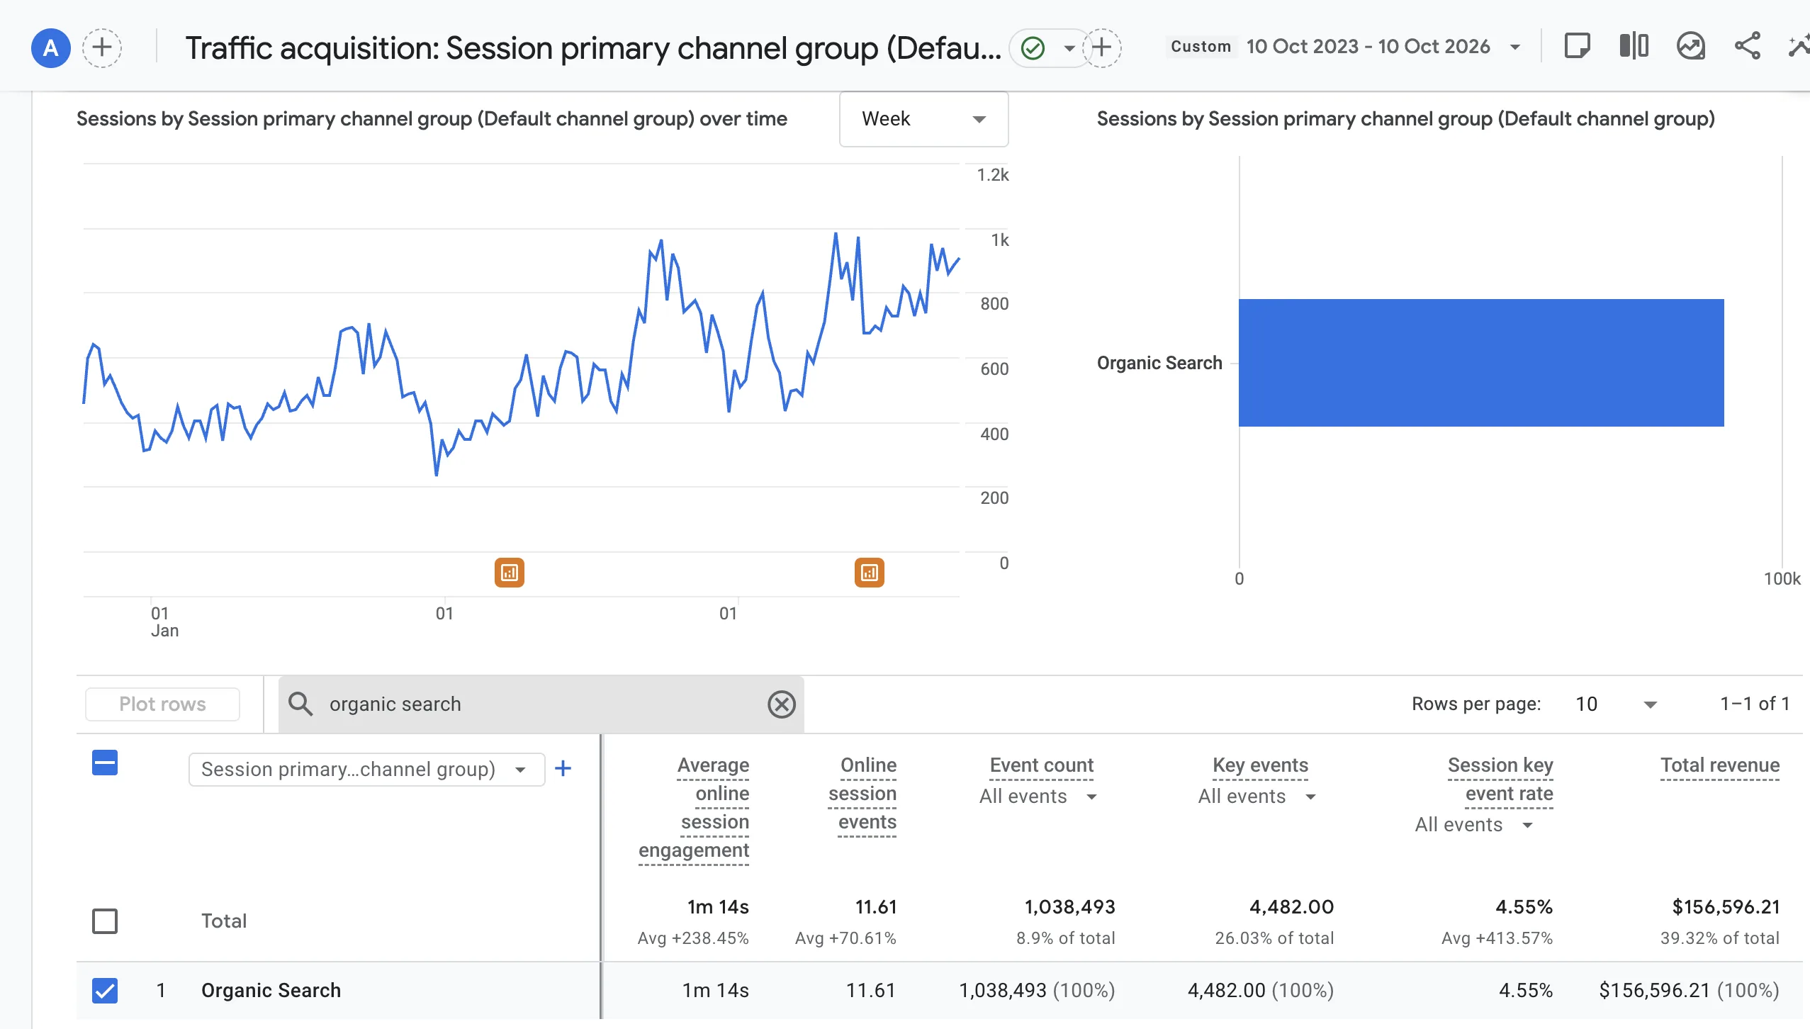Click the '$156,596.21 (100%)' revenue cell
1810x1029 pixels.
pyautogui.click(x=1689, y=991)
